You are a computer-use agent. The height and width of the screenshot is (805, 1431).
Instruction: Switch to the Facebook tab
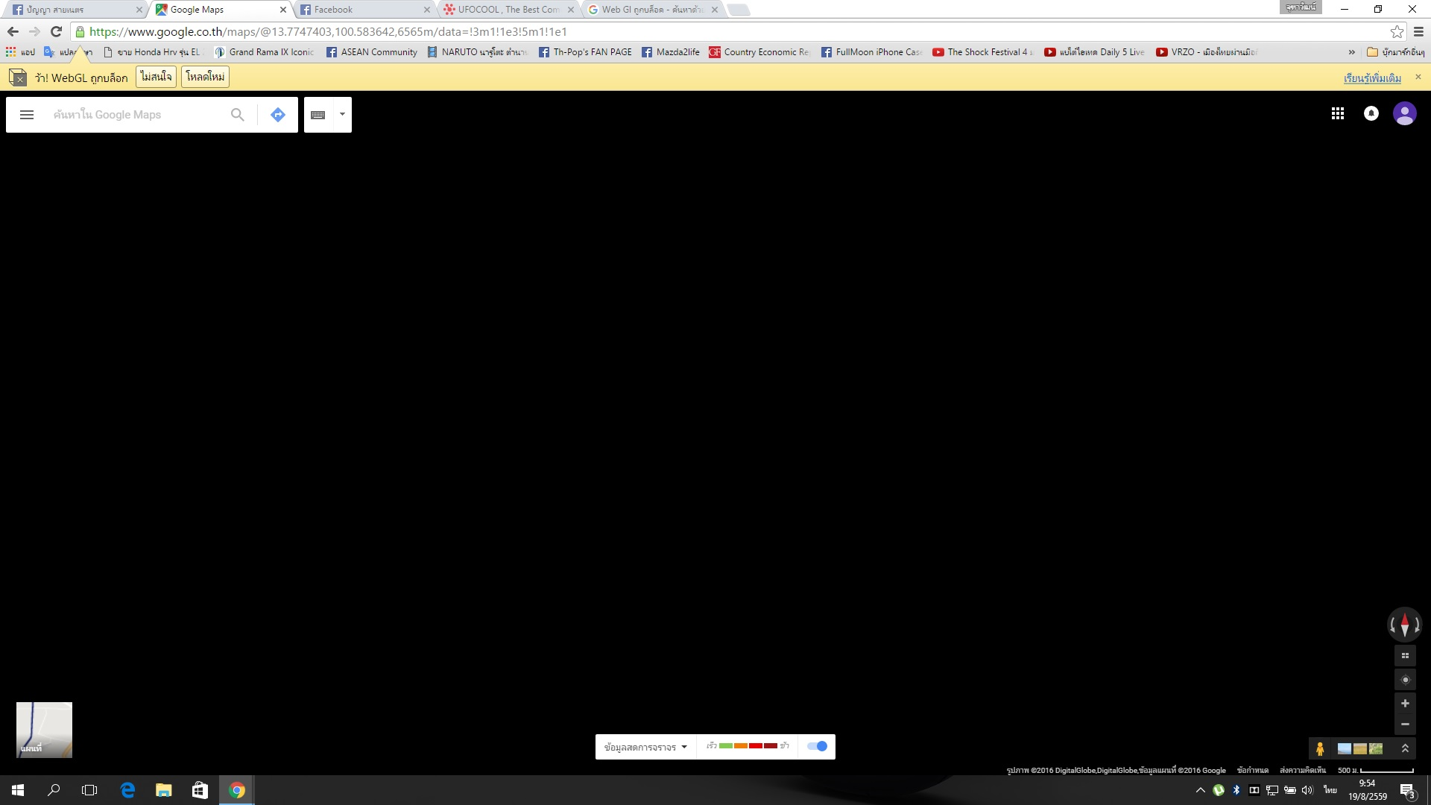pyautogui.click(x=361, y=10)
